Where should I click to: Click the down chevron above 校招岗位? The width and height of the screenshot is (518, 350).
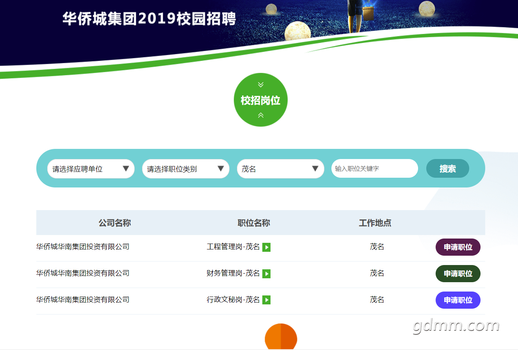[261, 85]
